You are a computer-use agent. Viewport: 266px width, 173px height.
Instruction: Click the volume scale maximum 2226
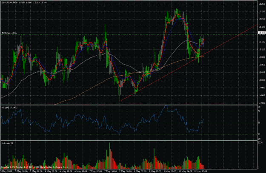pos(260,143)
